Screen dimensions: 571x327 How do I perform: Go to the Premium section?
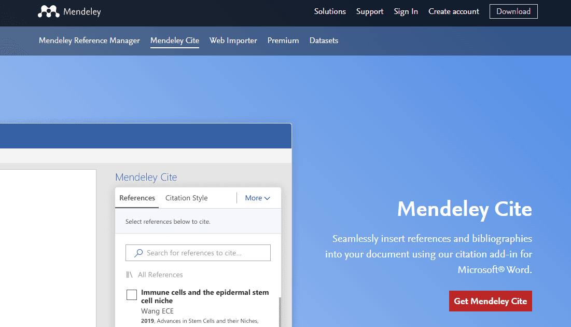[283, 40]
